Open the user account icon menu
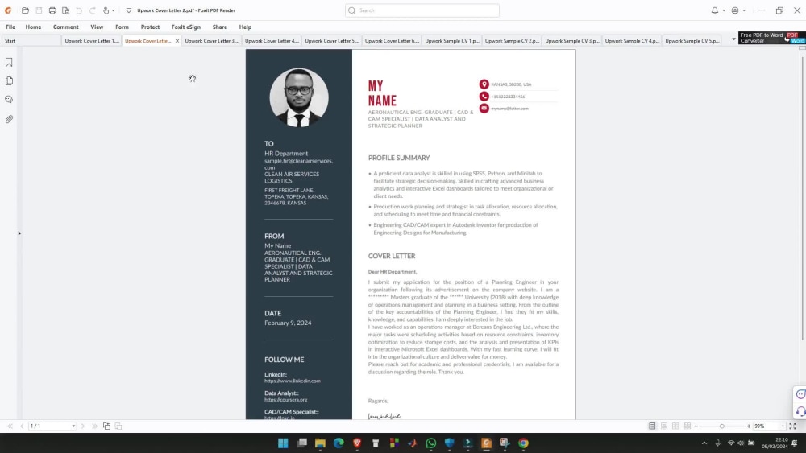 [735, 10]
